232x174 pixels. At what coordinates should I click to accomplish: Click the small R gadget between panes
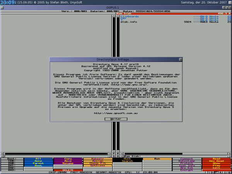[x=118, y=154]
